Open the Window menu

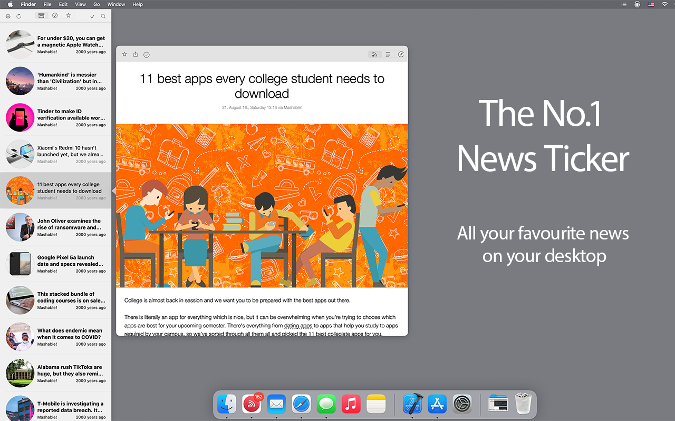pos(116,4)
